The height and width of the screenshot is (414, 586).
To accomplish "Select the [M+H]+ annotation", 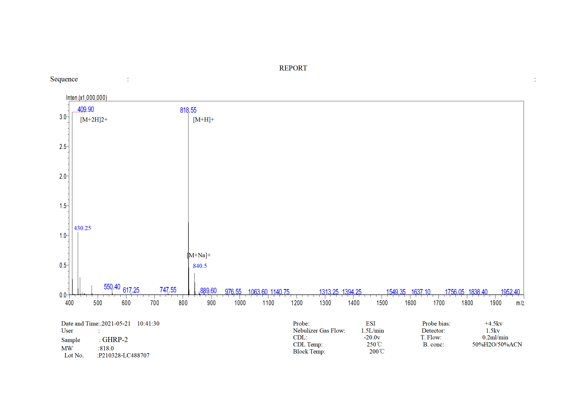I will (x=203, y=119).
